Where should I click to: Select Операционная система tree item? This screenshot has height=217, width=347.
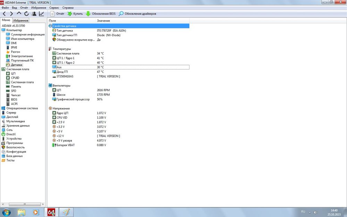tap(20, 108)
